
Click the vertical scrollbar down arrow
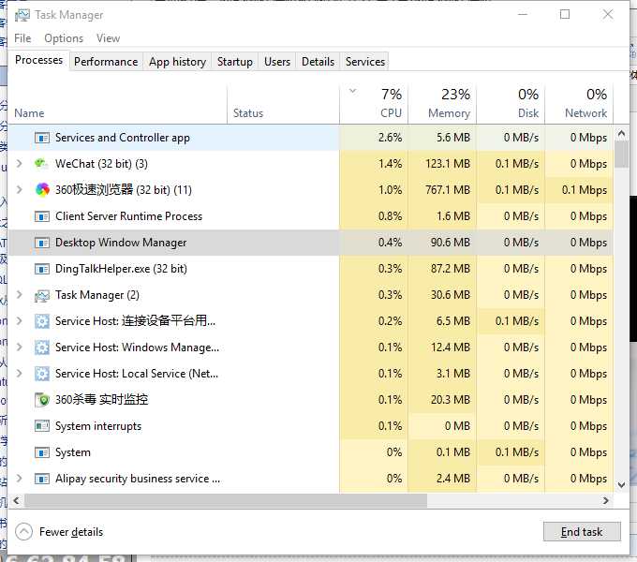click(x=621, y=485)
